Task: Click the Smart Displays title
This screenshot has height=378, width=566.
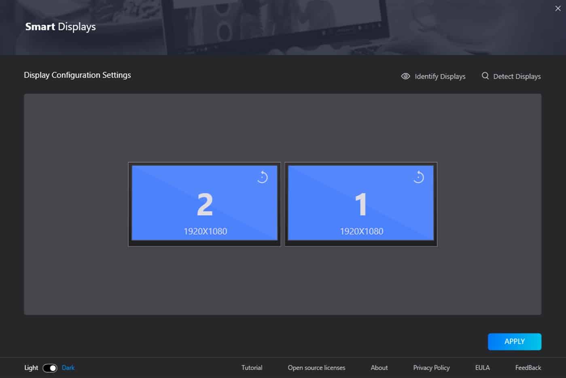Action: (60, 27)
